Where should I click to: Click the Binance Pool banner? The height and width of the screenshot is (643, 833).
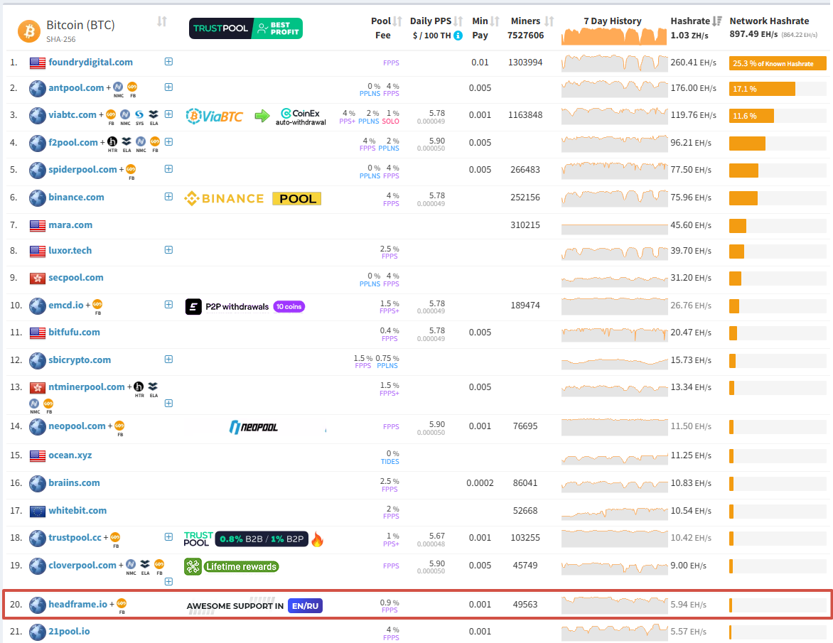pyautogui.click(x=253, y=198)
